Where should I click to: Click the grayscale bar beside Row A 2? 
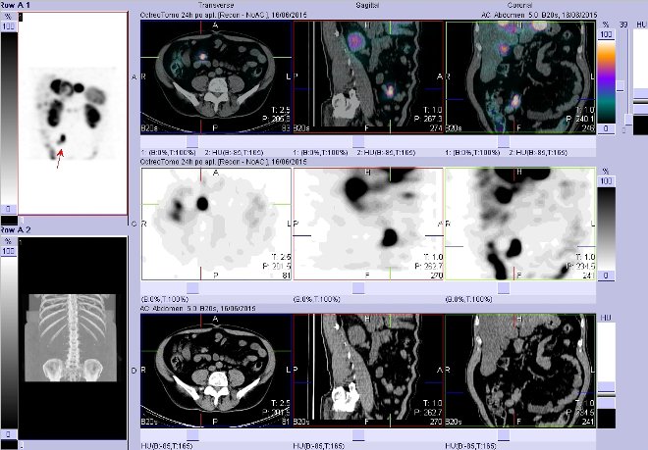pyautogui.click(x=8, y=335)
